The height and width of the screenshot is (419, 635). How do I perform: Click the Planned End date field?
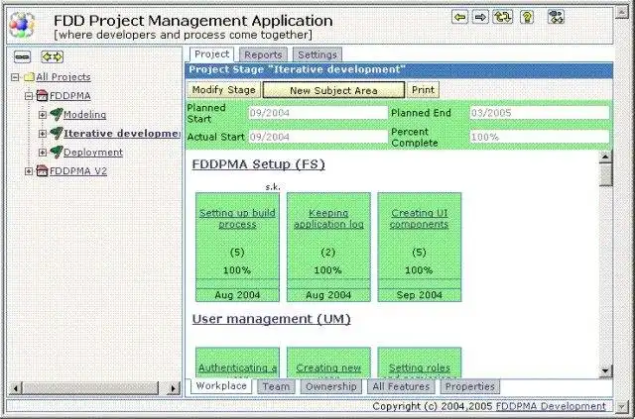pos(540,113)
